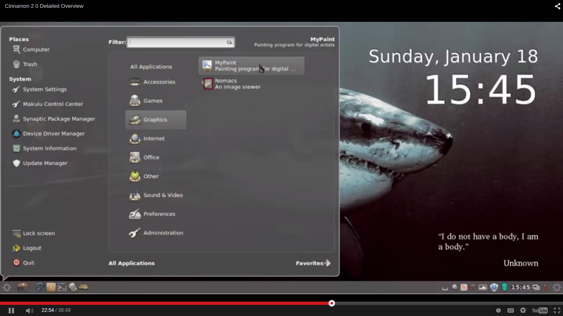Mute the video volume
Viewport: 563px width, 316px height.
point(29,311)
